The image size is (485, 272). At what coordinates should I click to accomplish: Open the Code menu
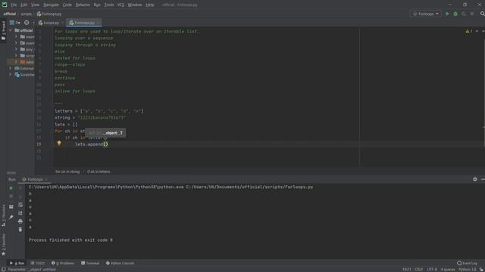coord(67,5)
